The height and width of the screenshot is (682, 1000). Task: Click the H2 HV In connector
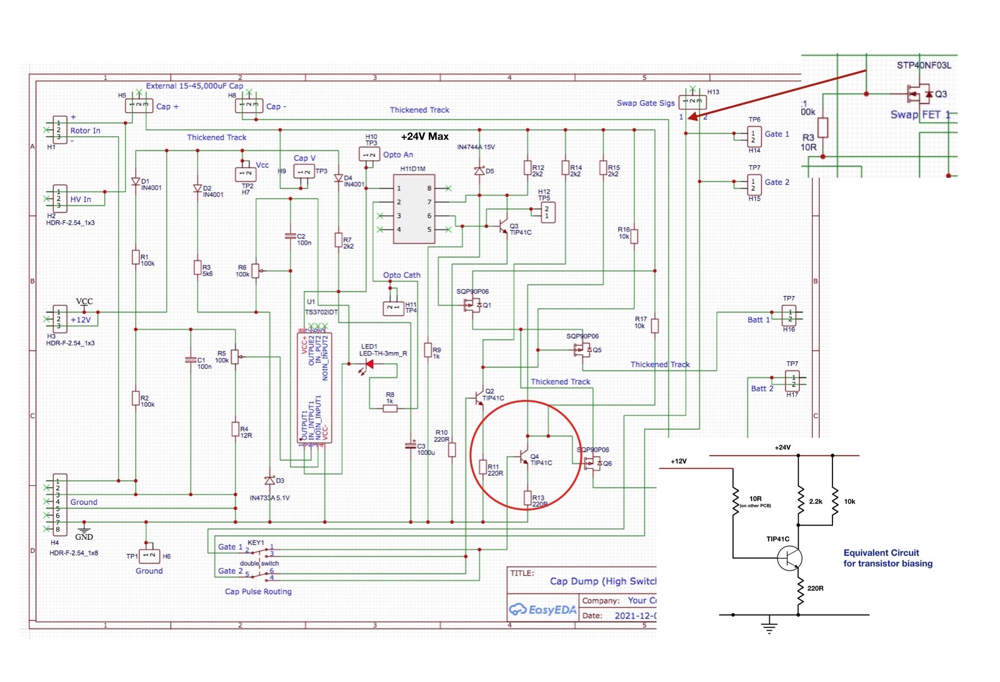pos(59,198)
